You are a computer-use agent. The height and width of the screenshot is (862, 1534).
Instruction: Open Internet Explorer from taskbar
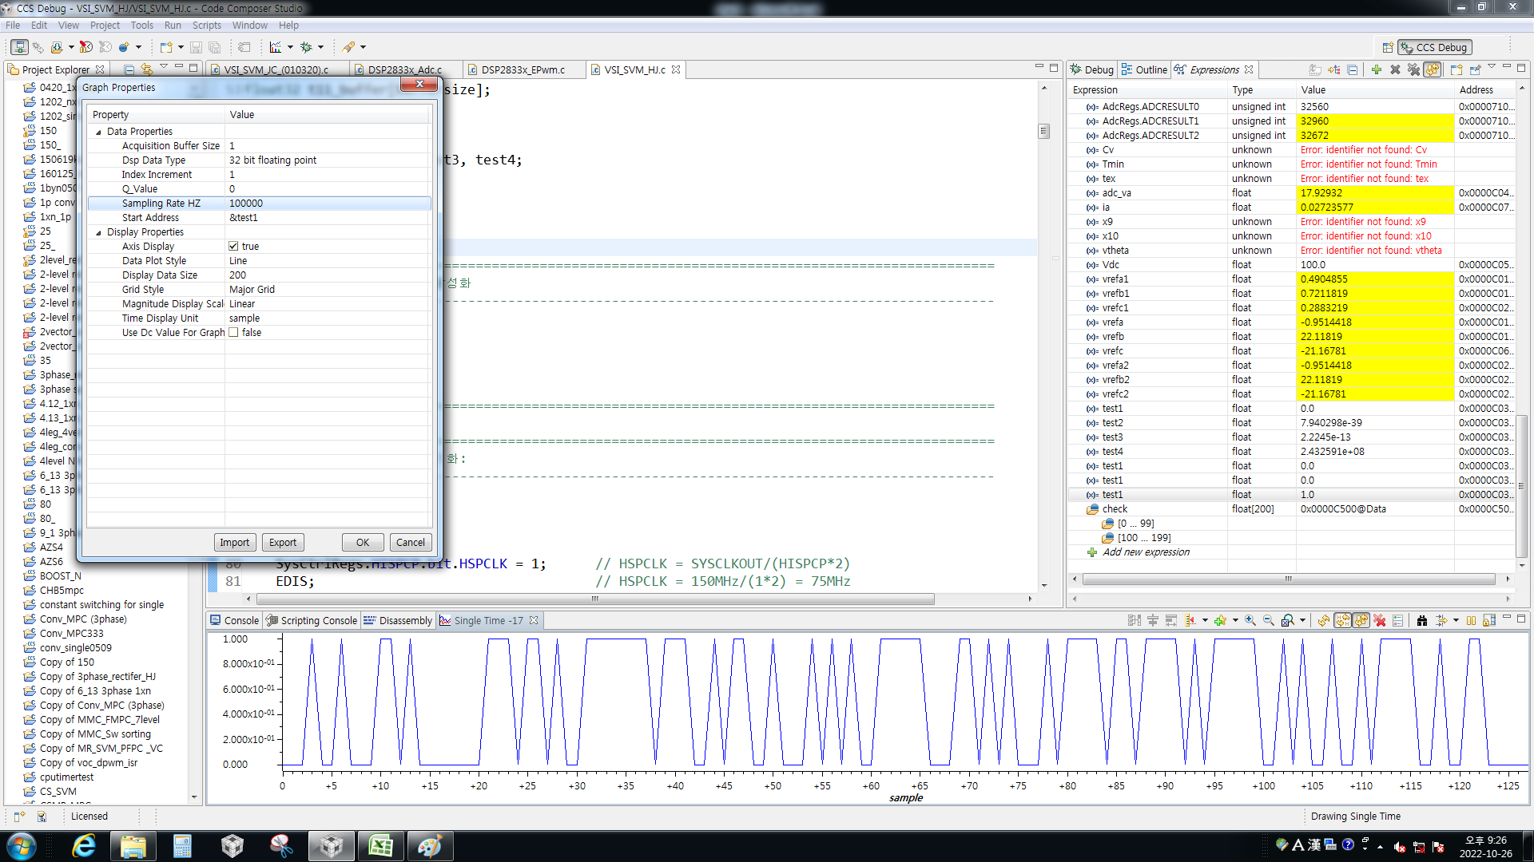point(83,846)
